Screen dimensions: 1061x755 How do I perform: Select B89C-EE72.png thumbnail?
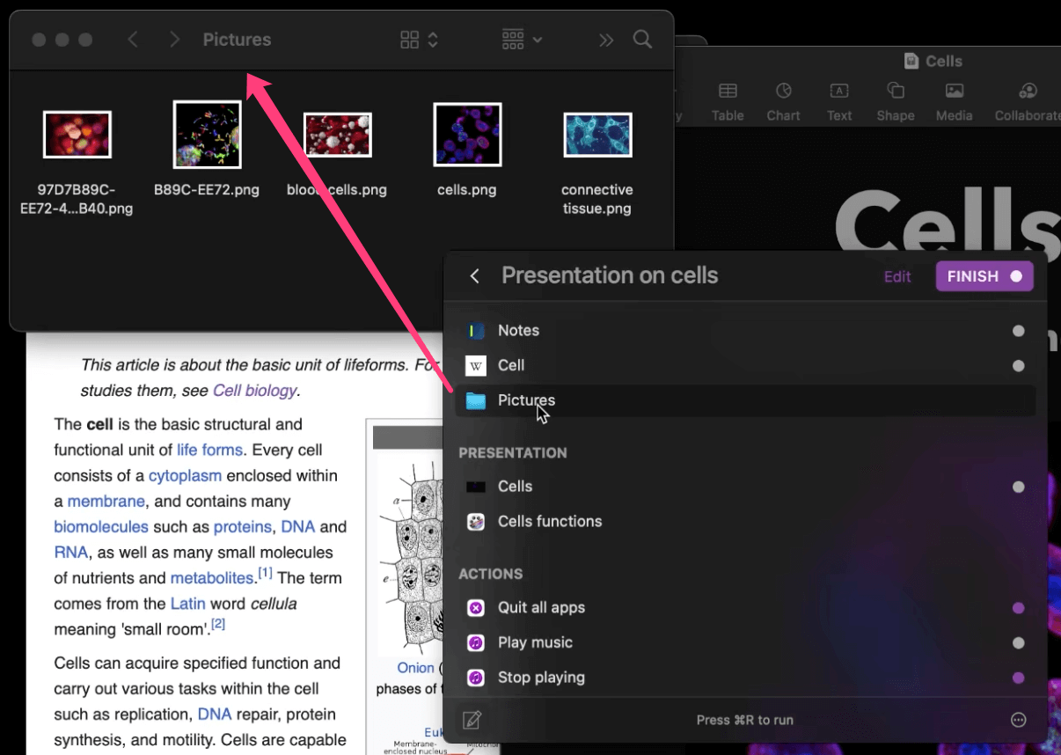click(x=207, y=135)
